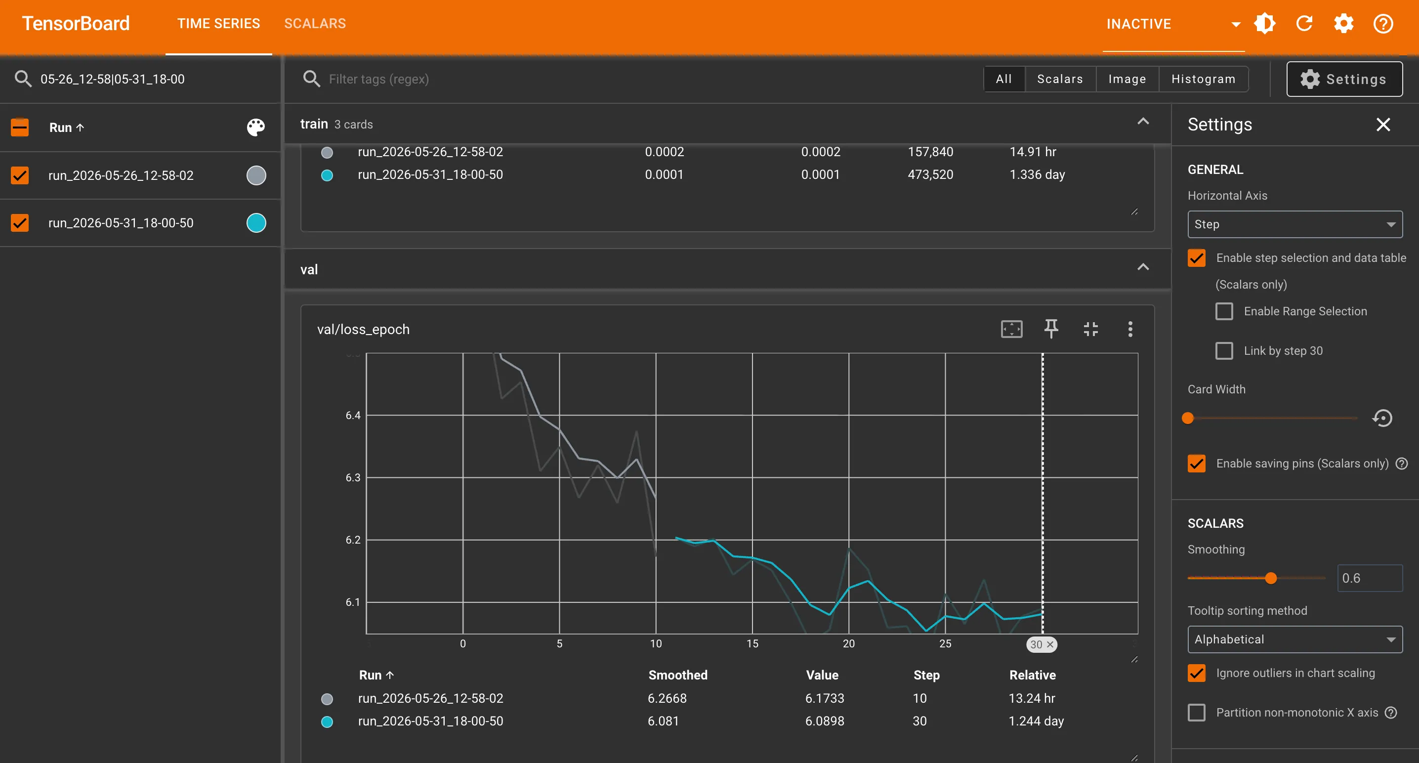The height and width of the screenshot is (763, 1419).
Task: Change color of run_2026-05-31_18-00-50
Action: pyautogui.click(x=255, y=223)
